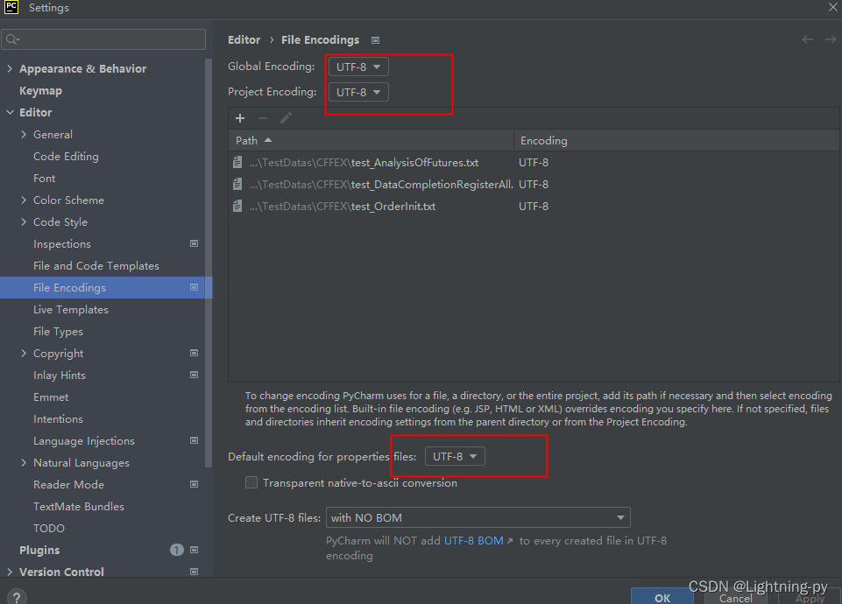Edit encoding entry with the pencil icon
Image resolution: width=842 pixels, height=604 pixels.
pyautogui.click(x=285, y=117)
